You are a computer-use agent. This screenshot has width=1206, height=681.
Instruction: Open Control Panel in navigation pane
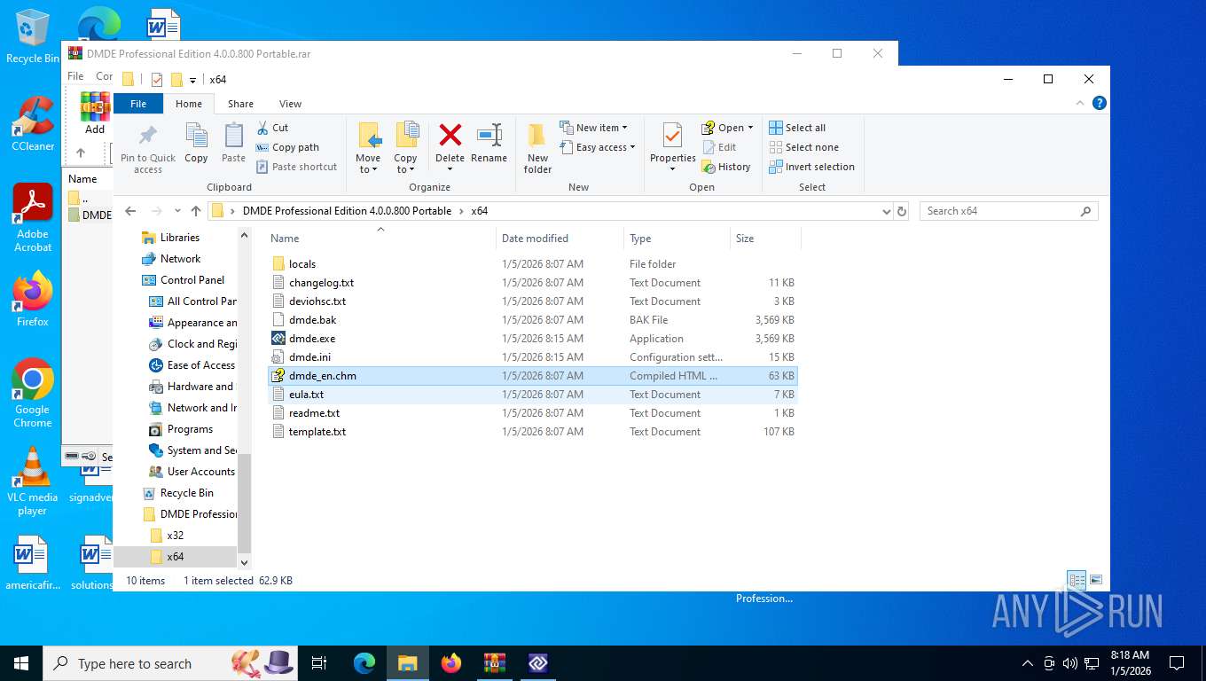click(192, 280)
